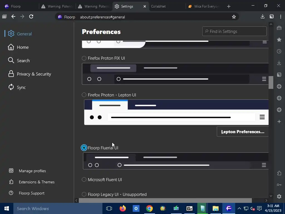Image resolution: width=285 pixels, height=214 pixels.
Task: Close the Settings tab
Action: tap(145, 6)
